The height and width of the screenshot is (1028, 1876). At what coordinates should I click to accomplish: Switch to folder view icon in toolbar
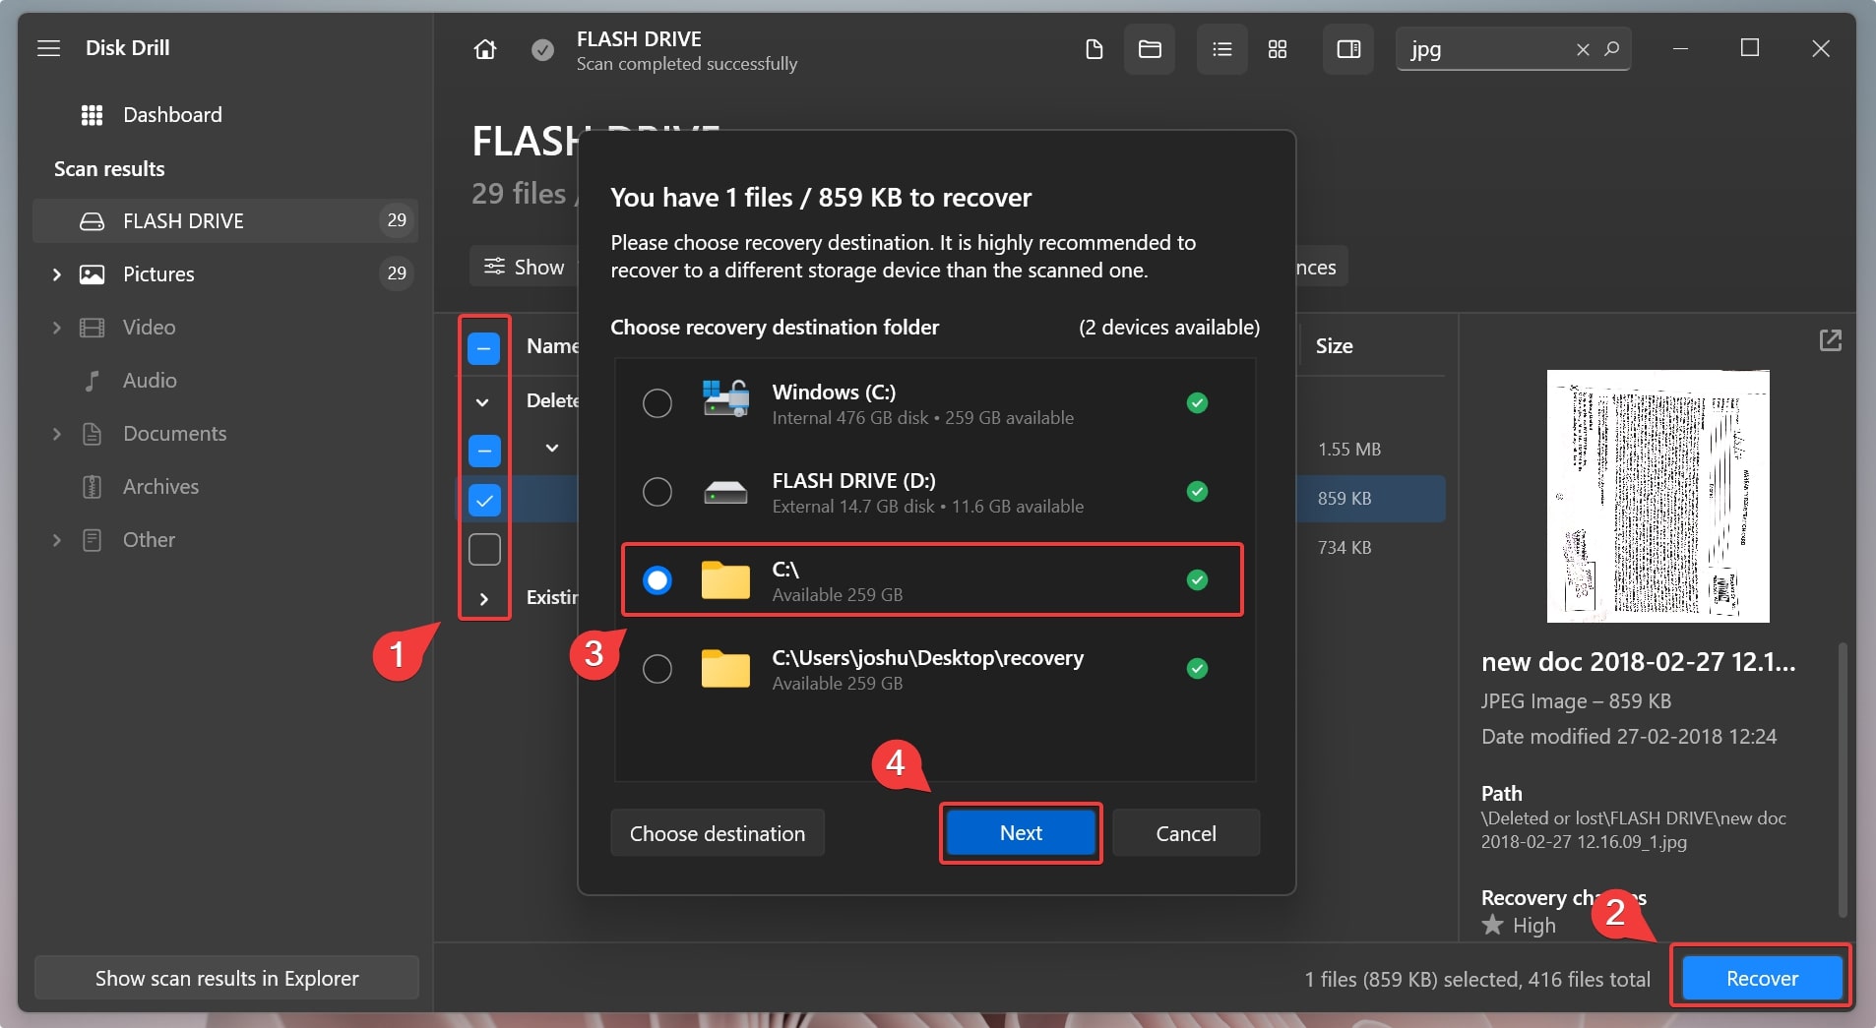tap(1150, 49)
